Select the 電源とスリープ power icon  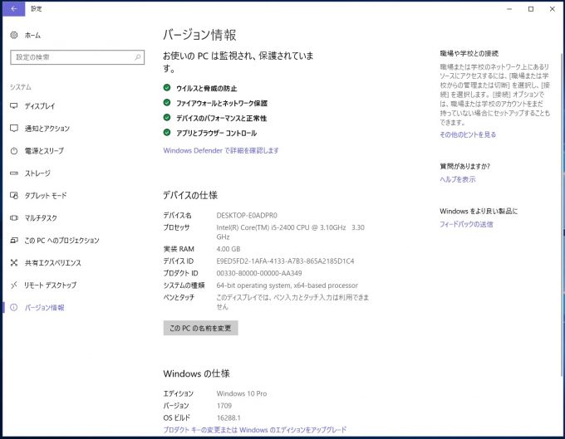(14, 151)
